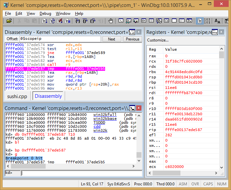Screen dimensions: 231x190
Task: Open the Watch window toolbar icon
Action: pos(129,21)
